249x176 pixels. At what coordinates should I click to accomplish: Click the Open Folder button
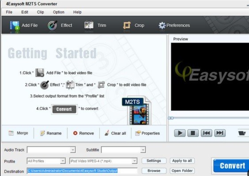click(182, 171)
